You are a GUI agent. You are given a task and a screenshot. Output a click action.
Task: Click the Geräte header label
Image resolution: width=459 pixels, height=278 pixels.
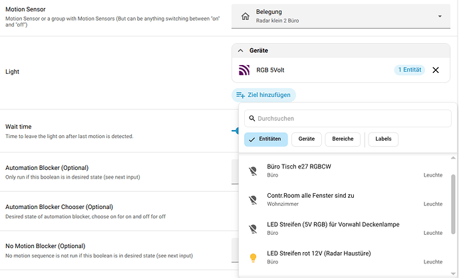click(x=259, y=50)
